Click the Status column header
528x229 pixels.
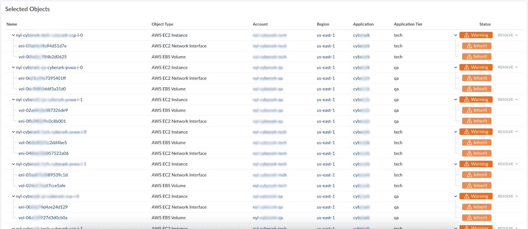(x=485, y=24)
